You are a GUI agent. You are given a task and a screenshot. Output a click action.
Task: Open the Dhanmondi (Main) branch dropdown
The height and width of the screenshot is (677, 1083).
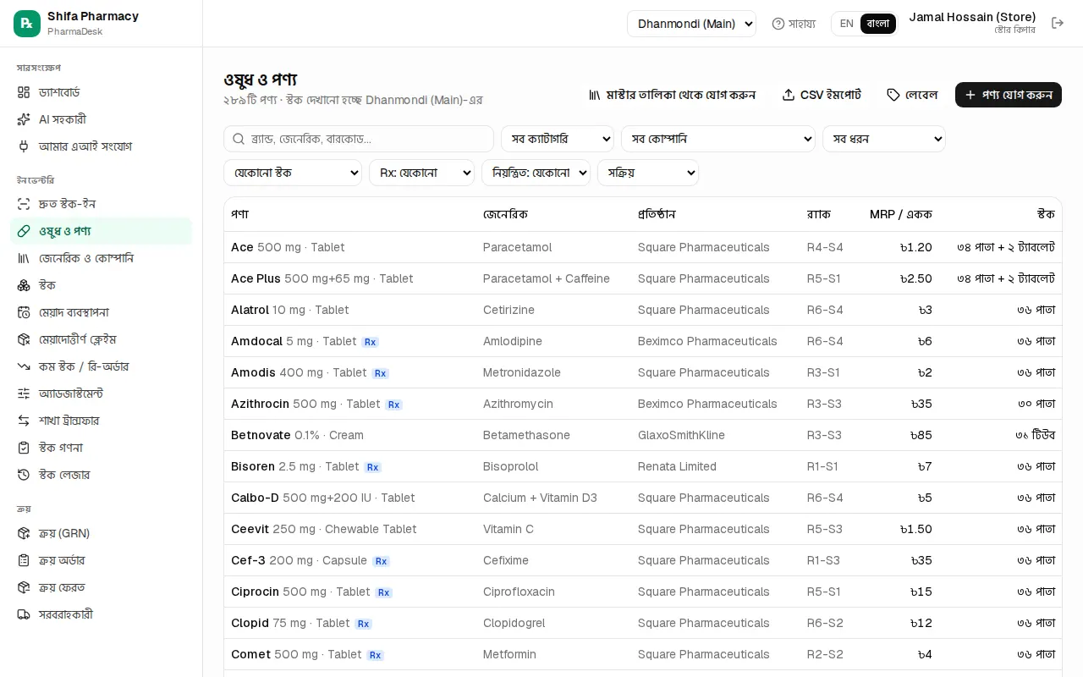(691, 24)
